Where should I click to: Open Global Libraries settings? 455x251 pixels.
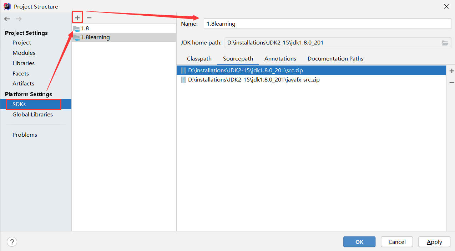point(32,114)
